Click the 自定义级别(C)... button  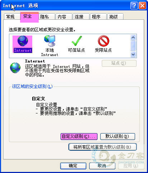coord(79,136)
